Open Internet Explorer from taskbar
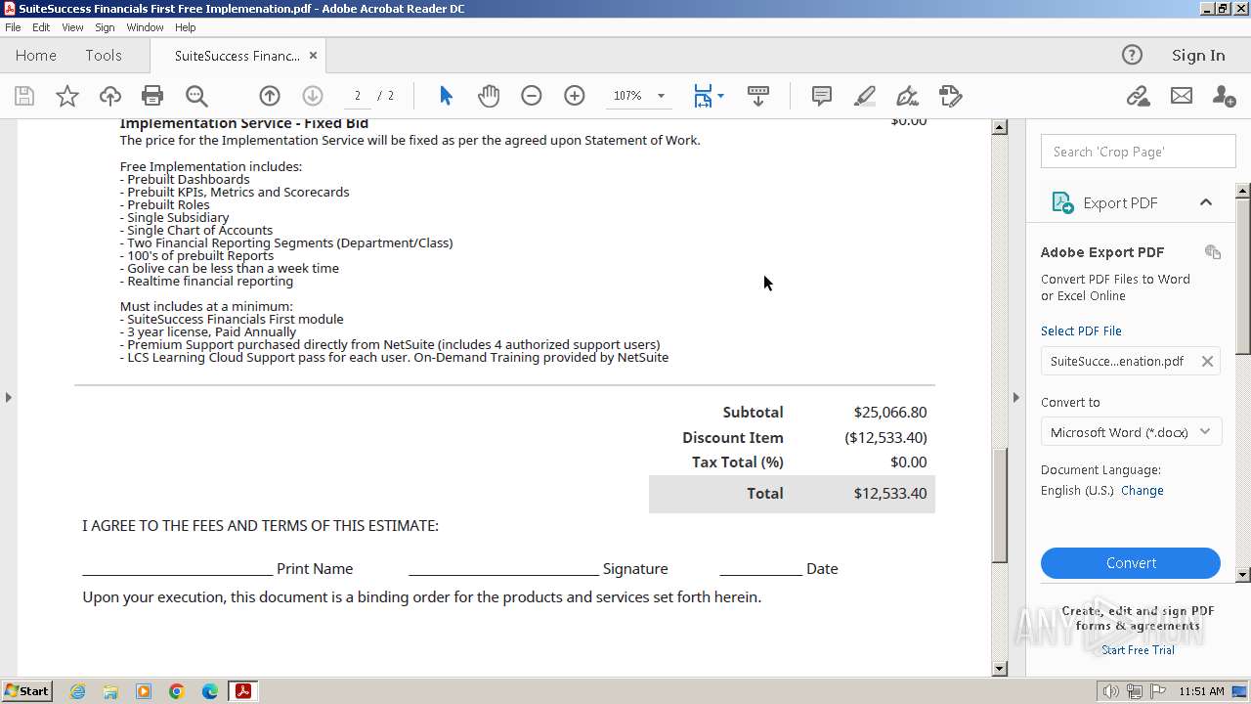Viewport: 1251px width, 704px height. coord(77,691)
